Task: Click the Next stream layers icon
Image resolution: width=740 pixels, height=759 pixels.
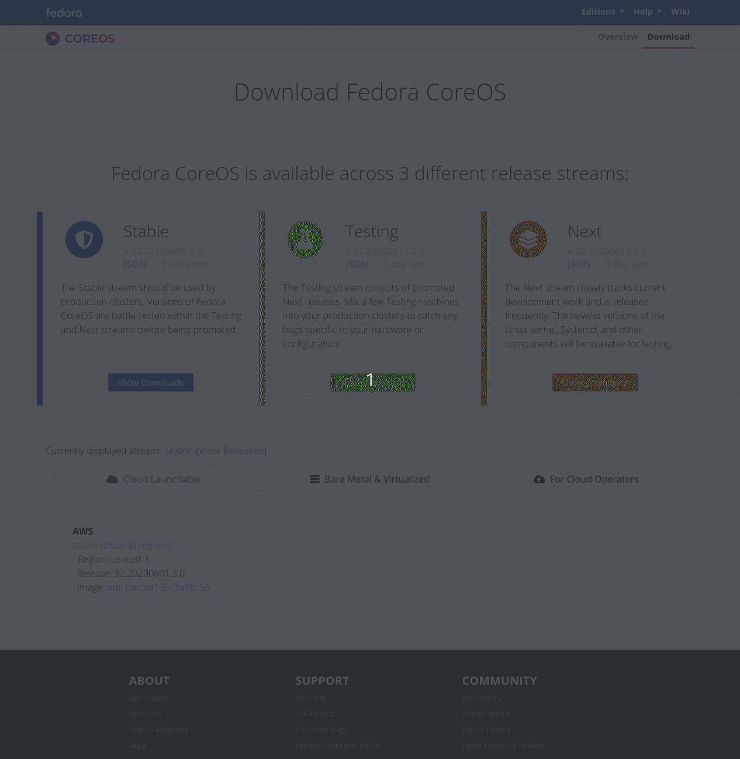Action: click(x=528, y=240)
